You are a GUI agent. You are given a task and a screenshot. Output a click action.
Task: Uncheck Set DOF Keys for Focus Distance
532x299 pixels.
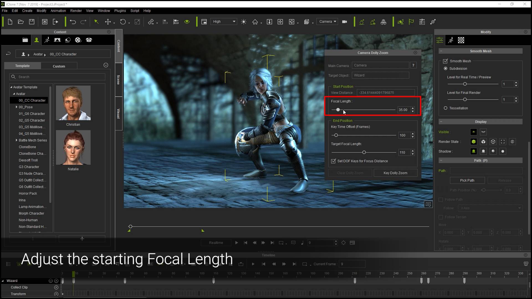333,161
